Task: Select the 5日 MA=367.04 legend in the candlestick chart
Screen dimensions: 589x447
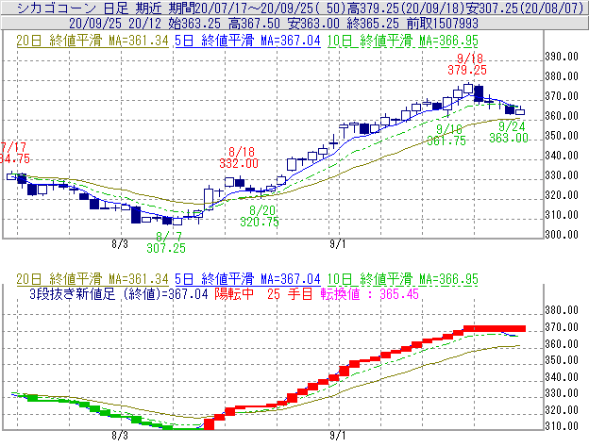Action: pos(248,41)
